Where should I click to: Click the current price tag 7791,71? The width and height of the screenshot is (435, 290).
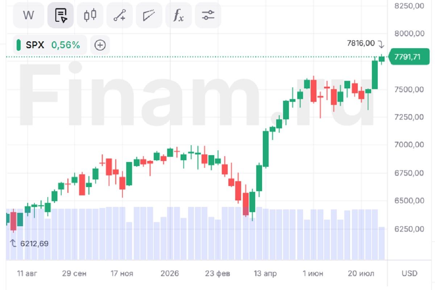pyautogui.click(x=407, y=57)
